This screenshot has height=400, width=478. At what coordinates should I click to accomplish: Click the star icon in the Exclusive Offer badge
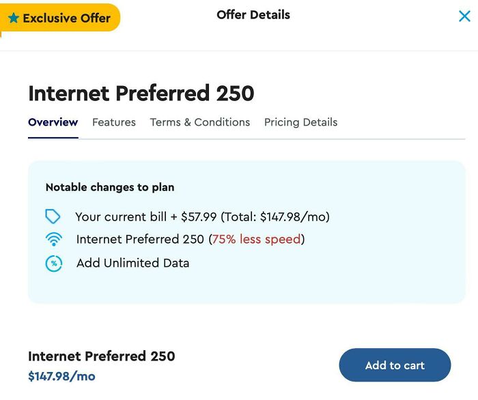pyautogui.click(x=14, y=18)
